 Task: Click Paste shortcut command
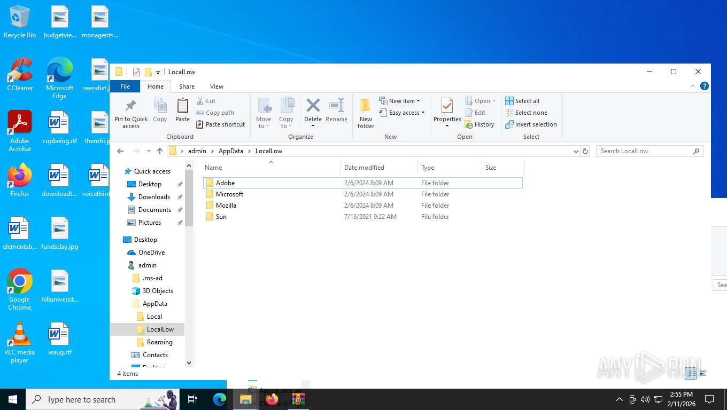coord(220,124)
